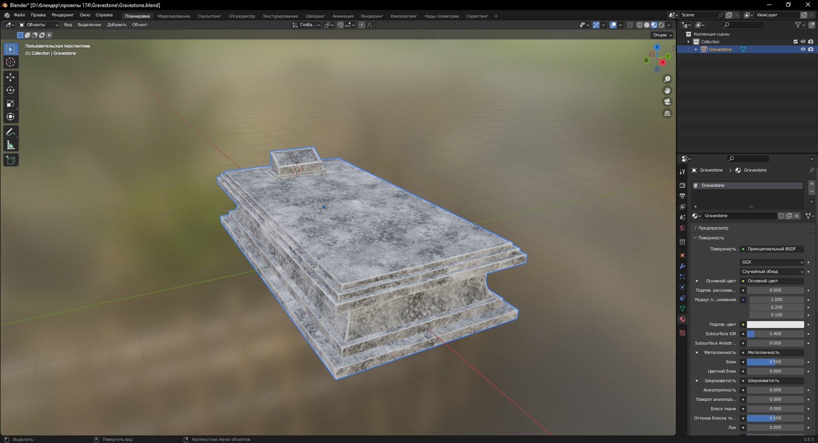Click the viewport zoom magnifier icon
The image size is (818, 443).
[667, 79]
